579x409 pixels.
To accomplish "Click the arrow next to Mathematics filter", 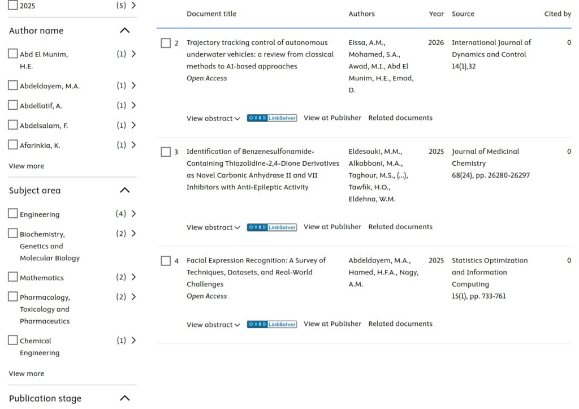I will (133, 277).
